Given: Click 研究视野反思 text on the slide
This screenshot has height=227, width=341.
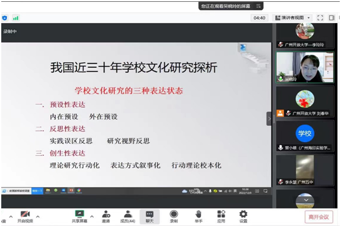Looking at the screenshot, I should [128, 141].
